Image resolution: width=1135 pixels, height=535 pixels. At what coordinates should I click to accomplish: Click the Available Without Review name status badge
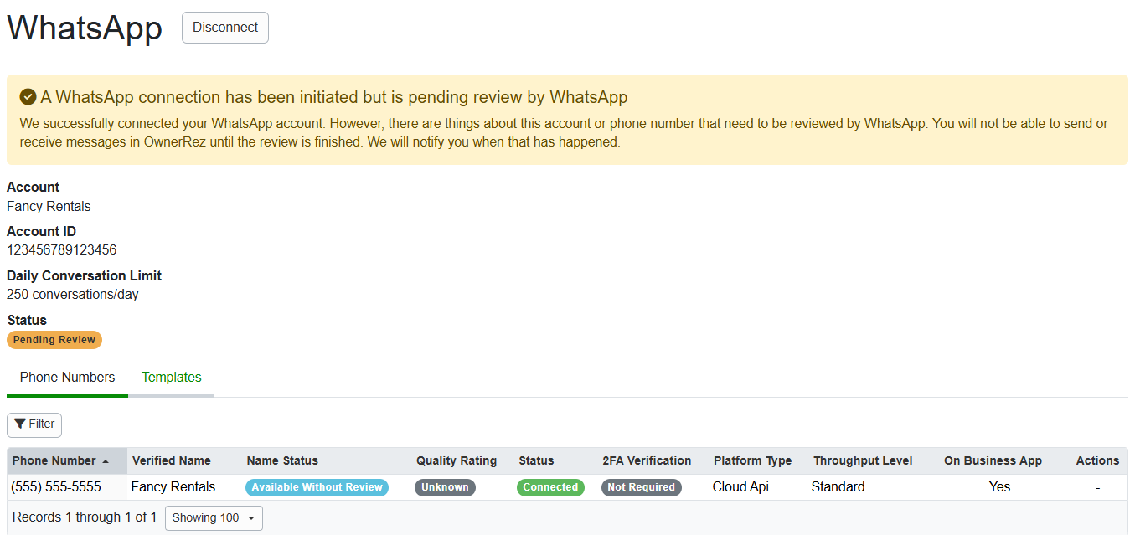(317, 486)
